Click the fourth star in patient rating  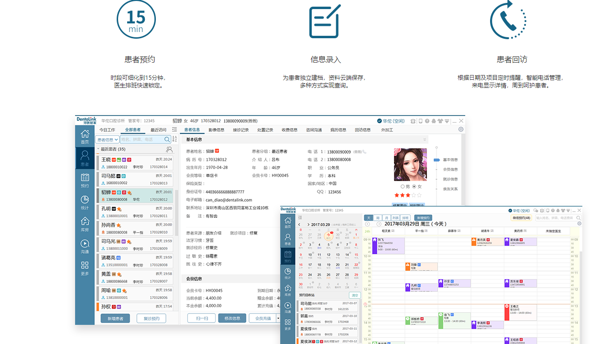(x=414, y=195)
